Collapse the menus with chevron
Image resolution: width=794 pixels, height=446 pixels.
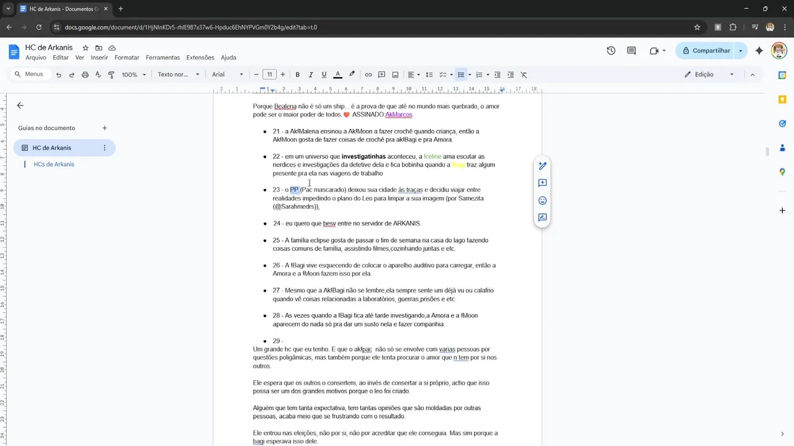point(752,74)
